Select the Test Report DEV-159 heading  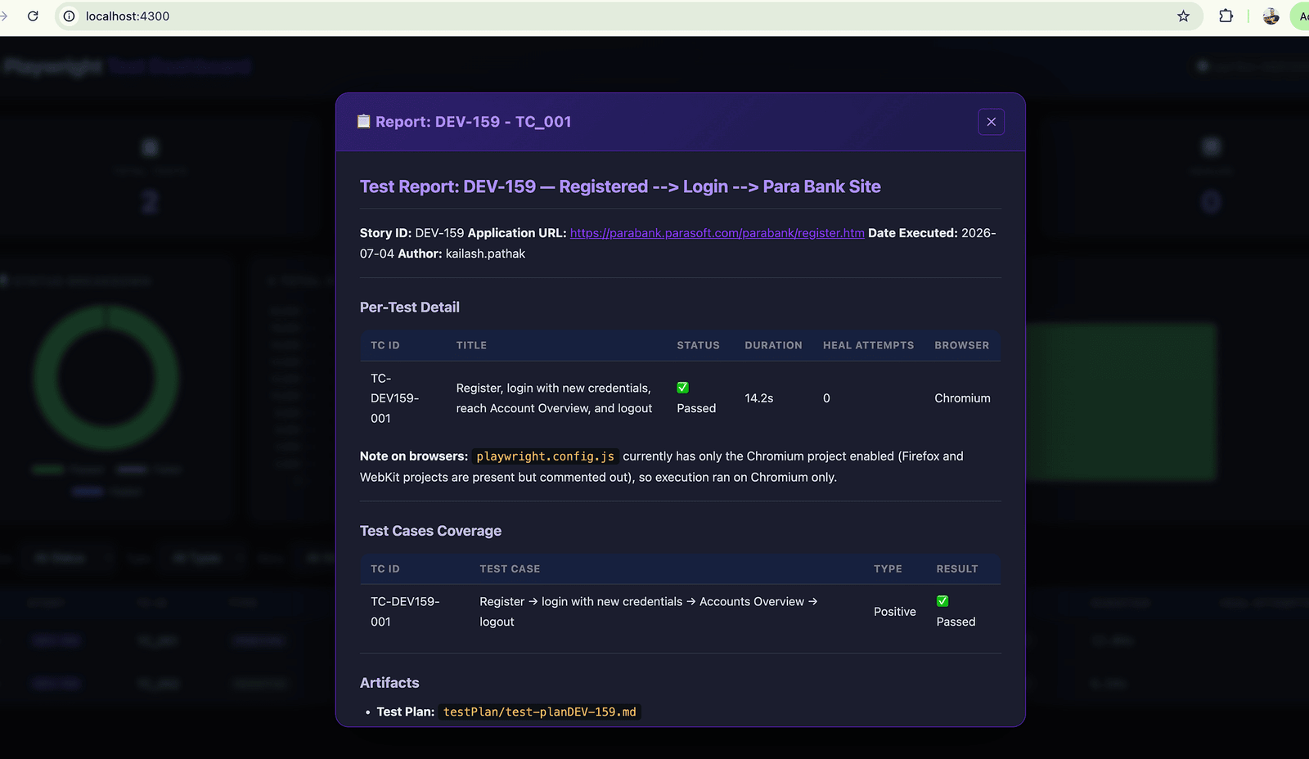tap(620, 186)
